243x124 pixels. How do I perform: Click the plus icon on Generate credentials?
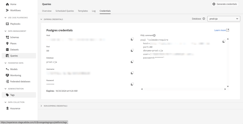(x=214, y=4)
